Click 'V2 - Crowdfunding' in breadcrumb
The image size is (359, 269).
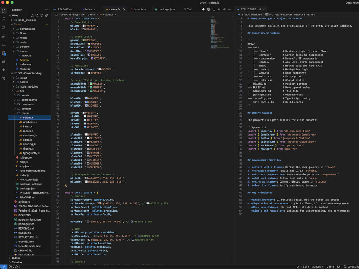pos(66,15)
